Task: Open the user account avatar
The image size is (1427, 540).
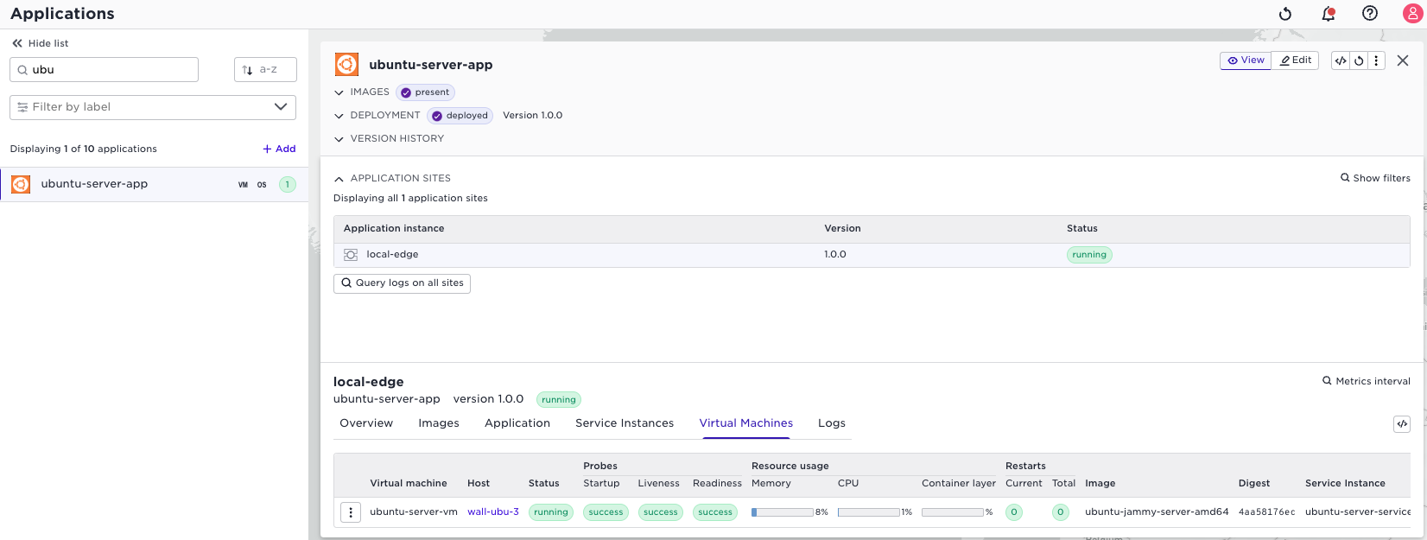Action: pos(1411,13)
